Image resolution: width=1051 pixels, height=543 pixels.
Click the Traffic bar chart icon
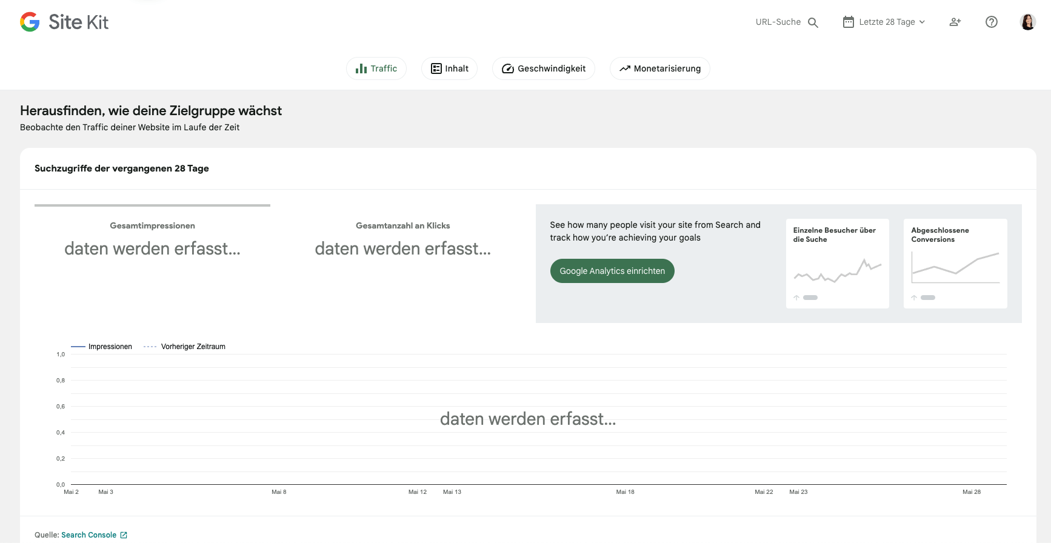(x=361, y=68)
